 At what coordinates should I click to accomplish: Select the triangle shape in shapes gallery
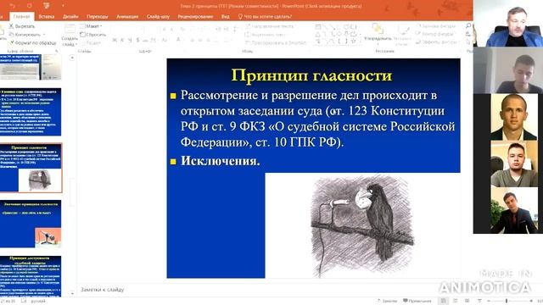point(318,34)
